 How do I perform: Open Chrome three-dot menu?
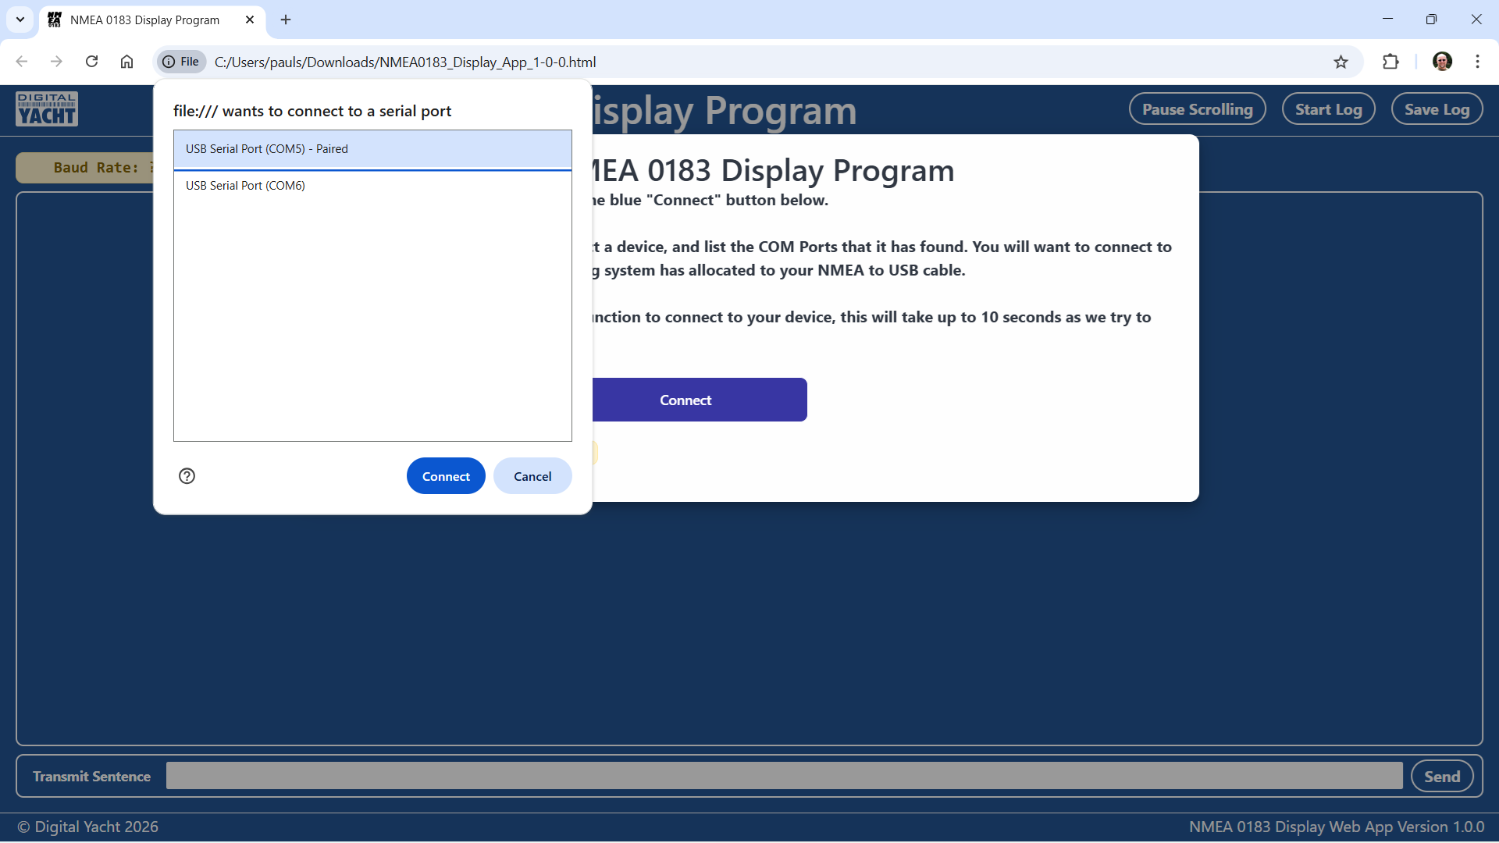(1477, 62)
